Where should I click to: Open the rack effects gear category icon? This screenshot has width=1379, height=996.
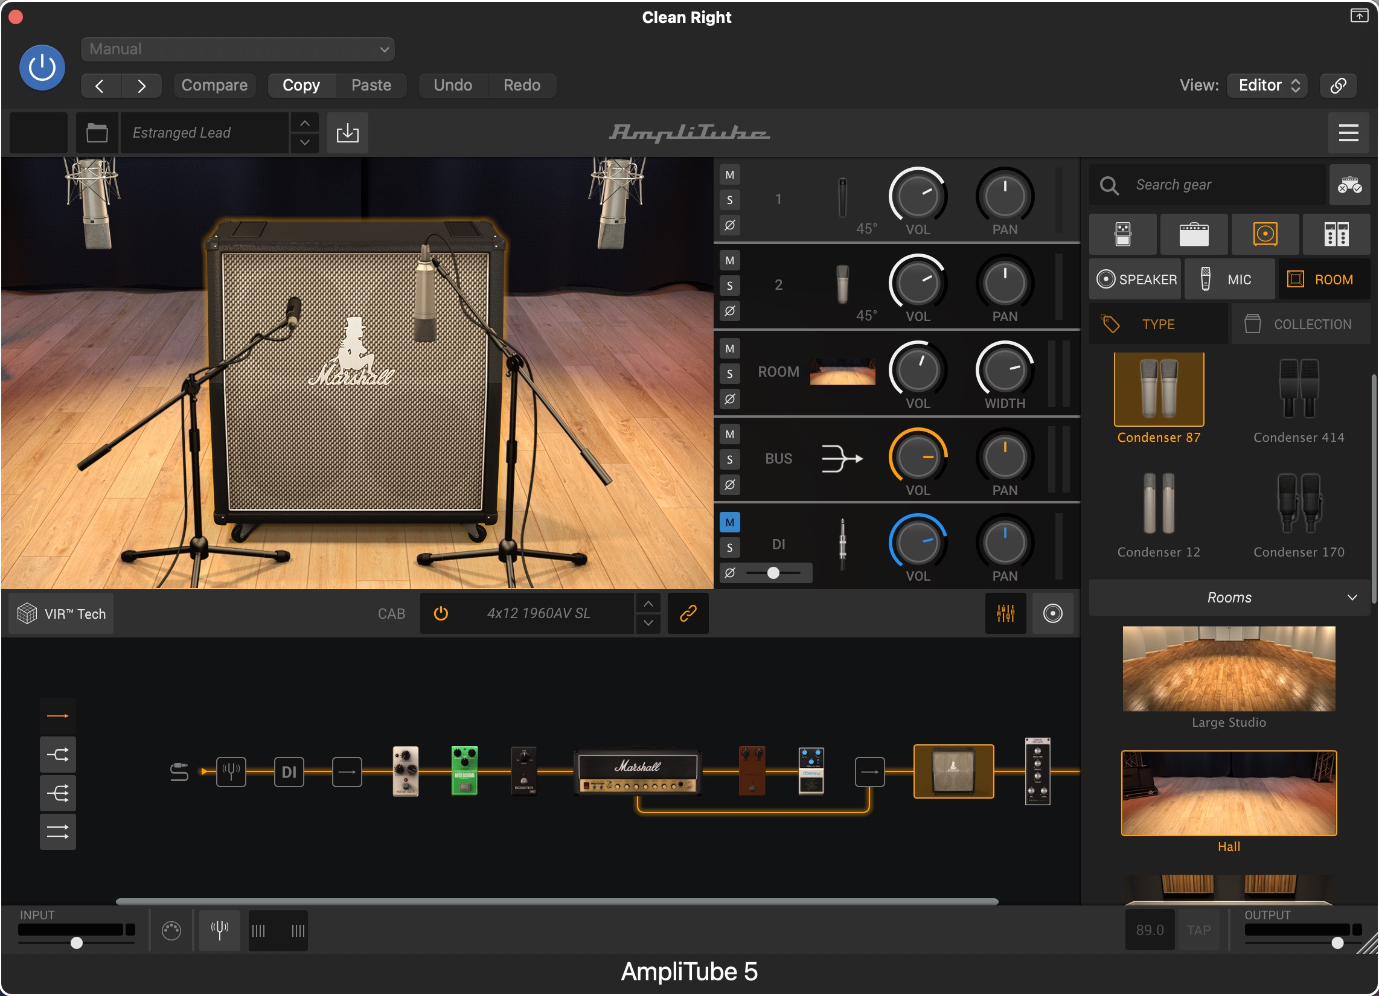tap(1336, 234)
